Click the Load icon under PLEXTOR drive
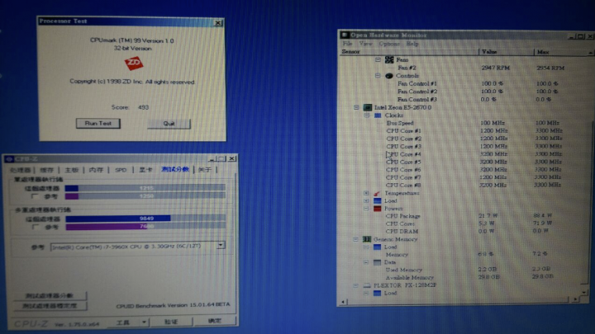Screen dimensions: 595x334 (377, 293)
